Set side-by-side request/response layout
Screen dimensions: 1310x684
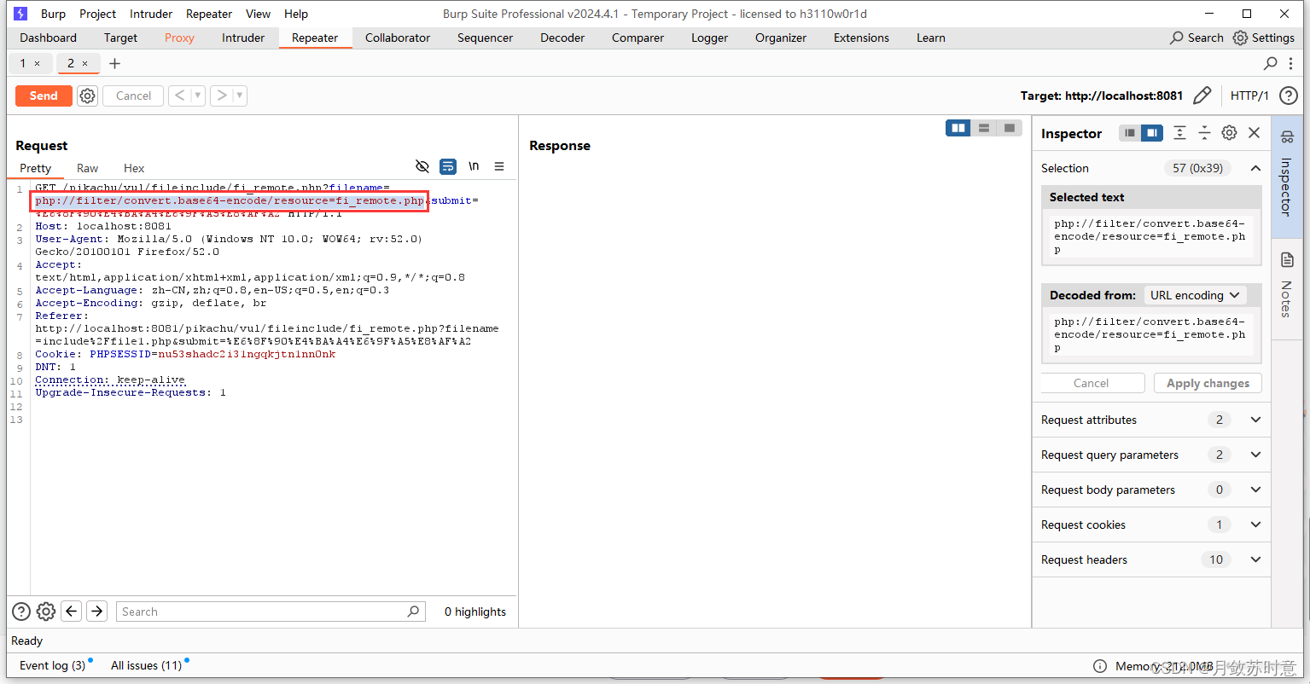[958, 128]
